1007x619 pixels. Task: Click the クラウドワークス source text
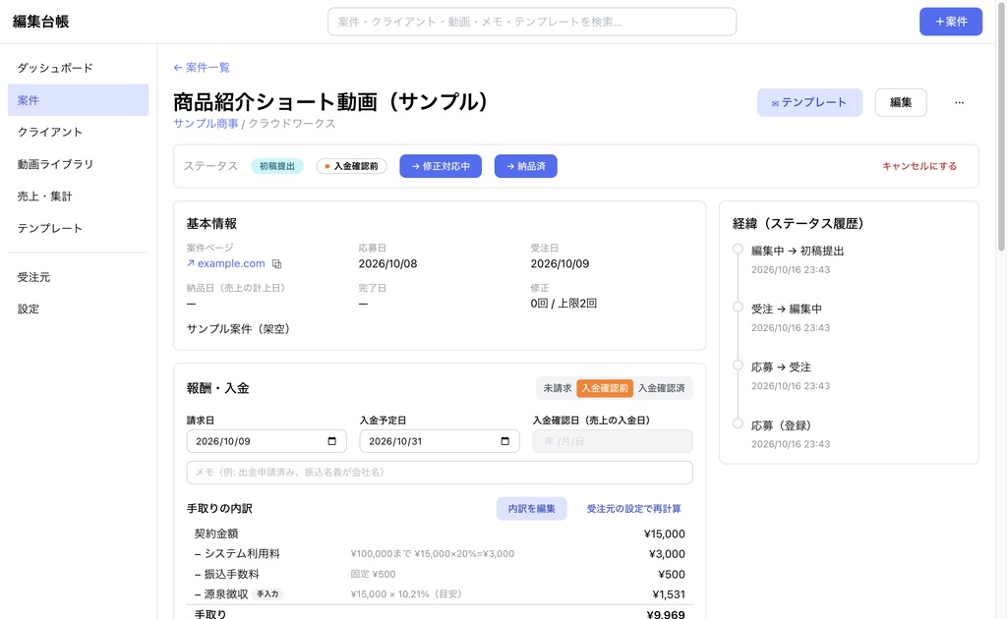coord(291,123)
